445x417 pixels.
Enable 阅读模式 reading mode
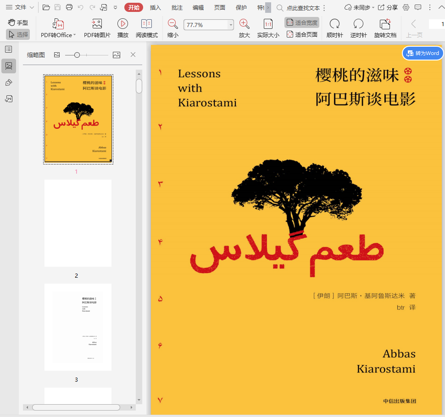pyautogui.click(x=147, y=28)
